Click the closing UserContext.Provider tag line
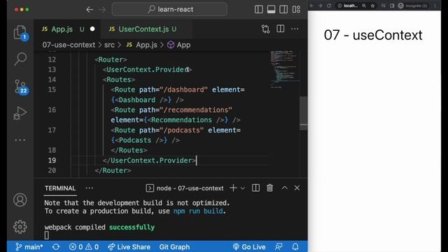This screenshot has height=252, width=448. coord(149,160)
